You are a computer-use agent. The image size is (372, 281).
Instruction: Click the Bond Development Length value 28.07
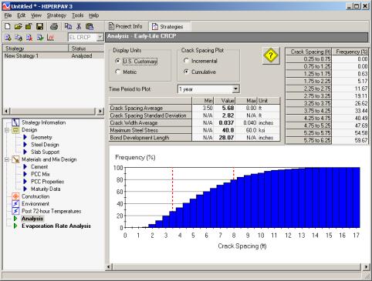click(x=226, y=138)
